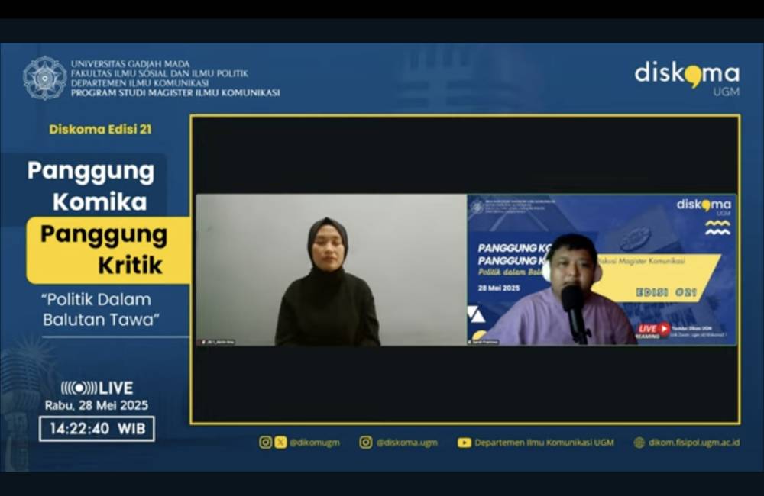764x496 pixels.
Task: Click the diskoma UGM logo in top-right corner
Action: (x=687, y=78)
